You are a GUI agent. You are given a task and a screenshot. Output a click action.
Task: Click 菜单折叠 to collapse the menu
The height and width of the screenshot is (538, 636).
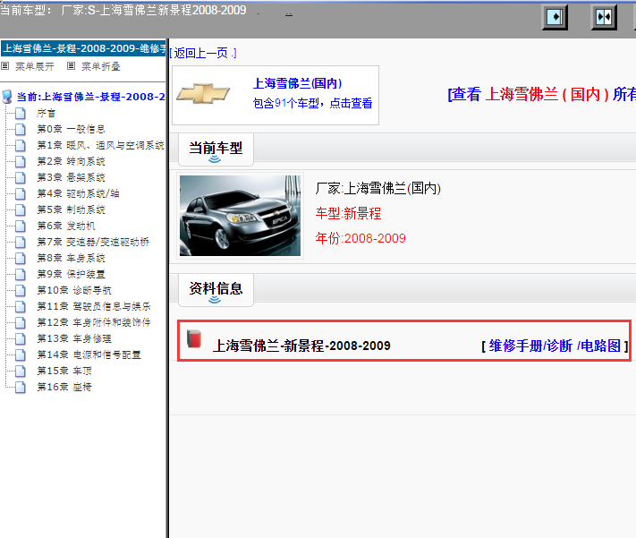(x=100, y=66)
